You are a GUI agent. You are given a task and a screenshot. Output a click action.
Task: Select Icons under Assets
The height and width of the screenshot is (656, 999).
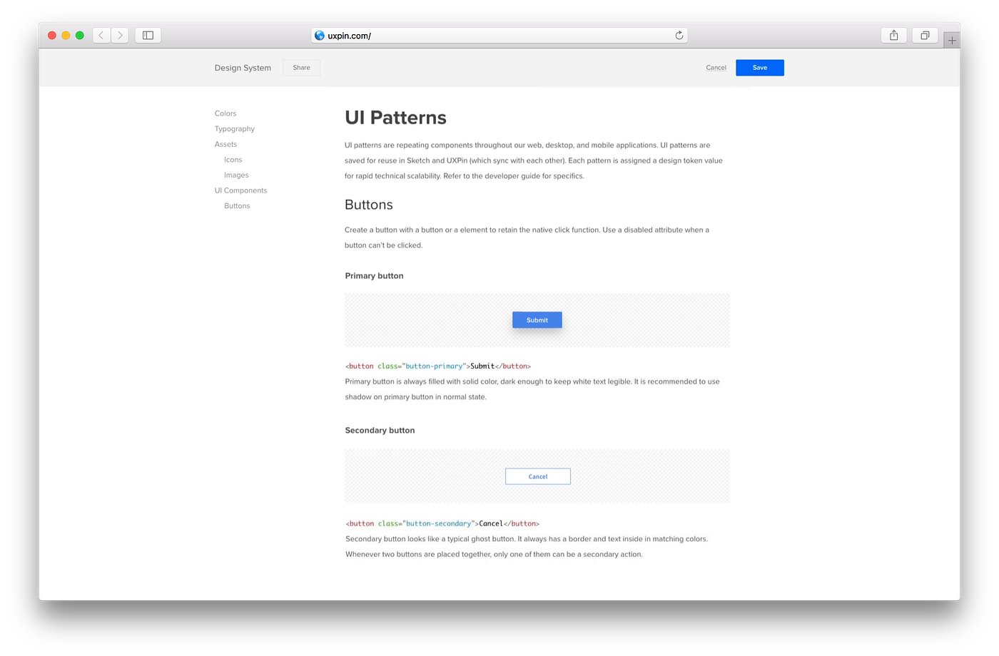[233, 159]
